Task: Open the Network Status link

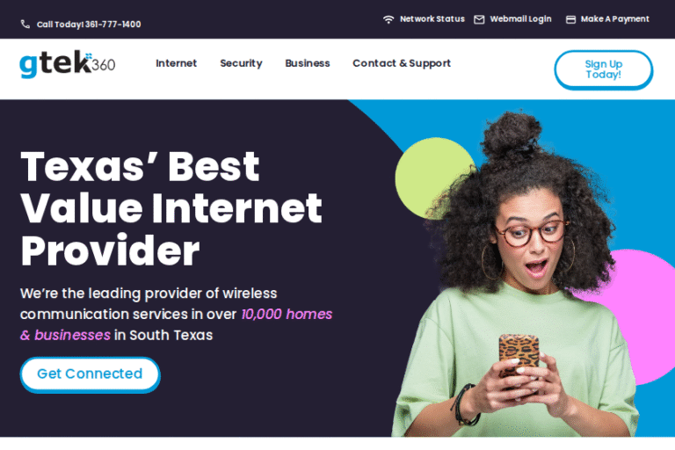Action: [432, 19]
